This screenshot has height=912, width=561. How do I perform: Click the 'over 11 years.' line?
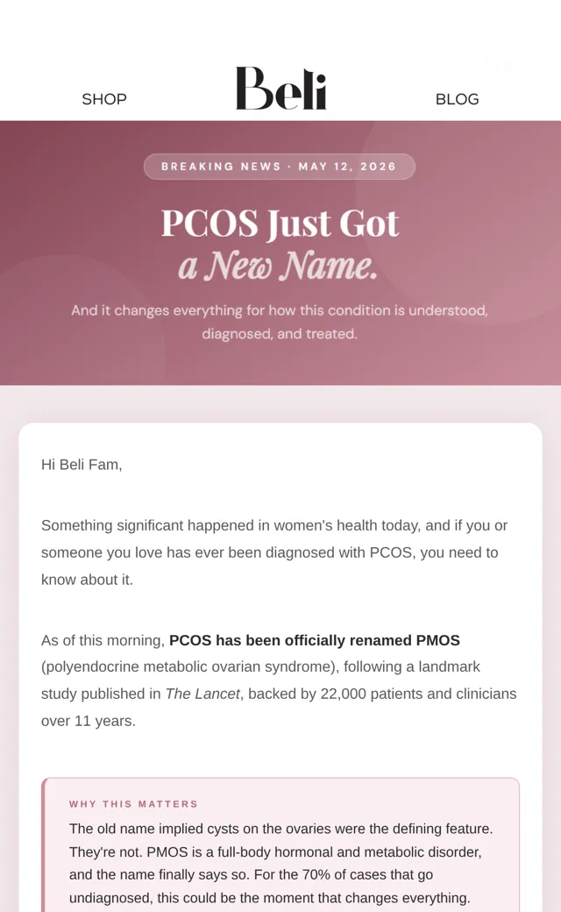click(89, 721)
